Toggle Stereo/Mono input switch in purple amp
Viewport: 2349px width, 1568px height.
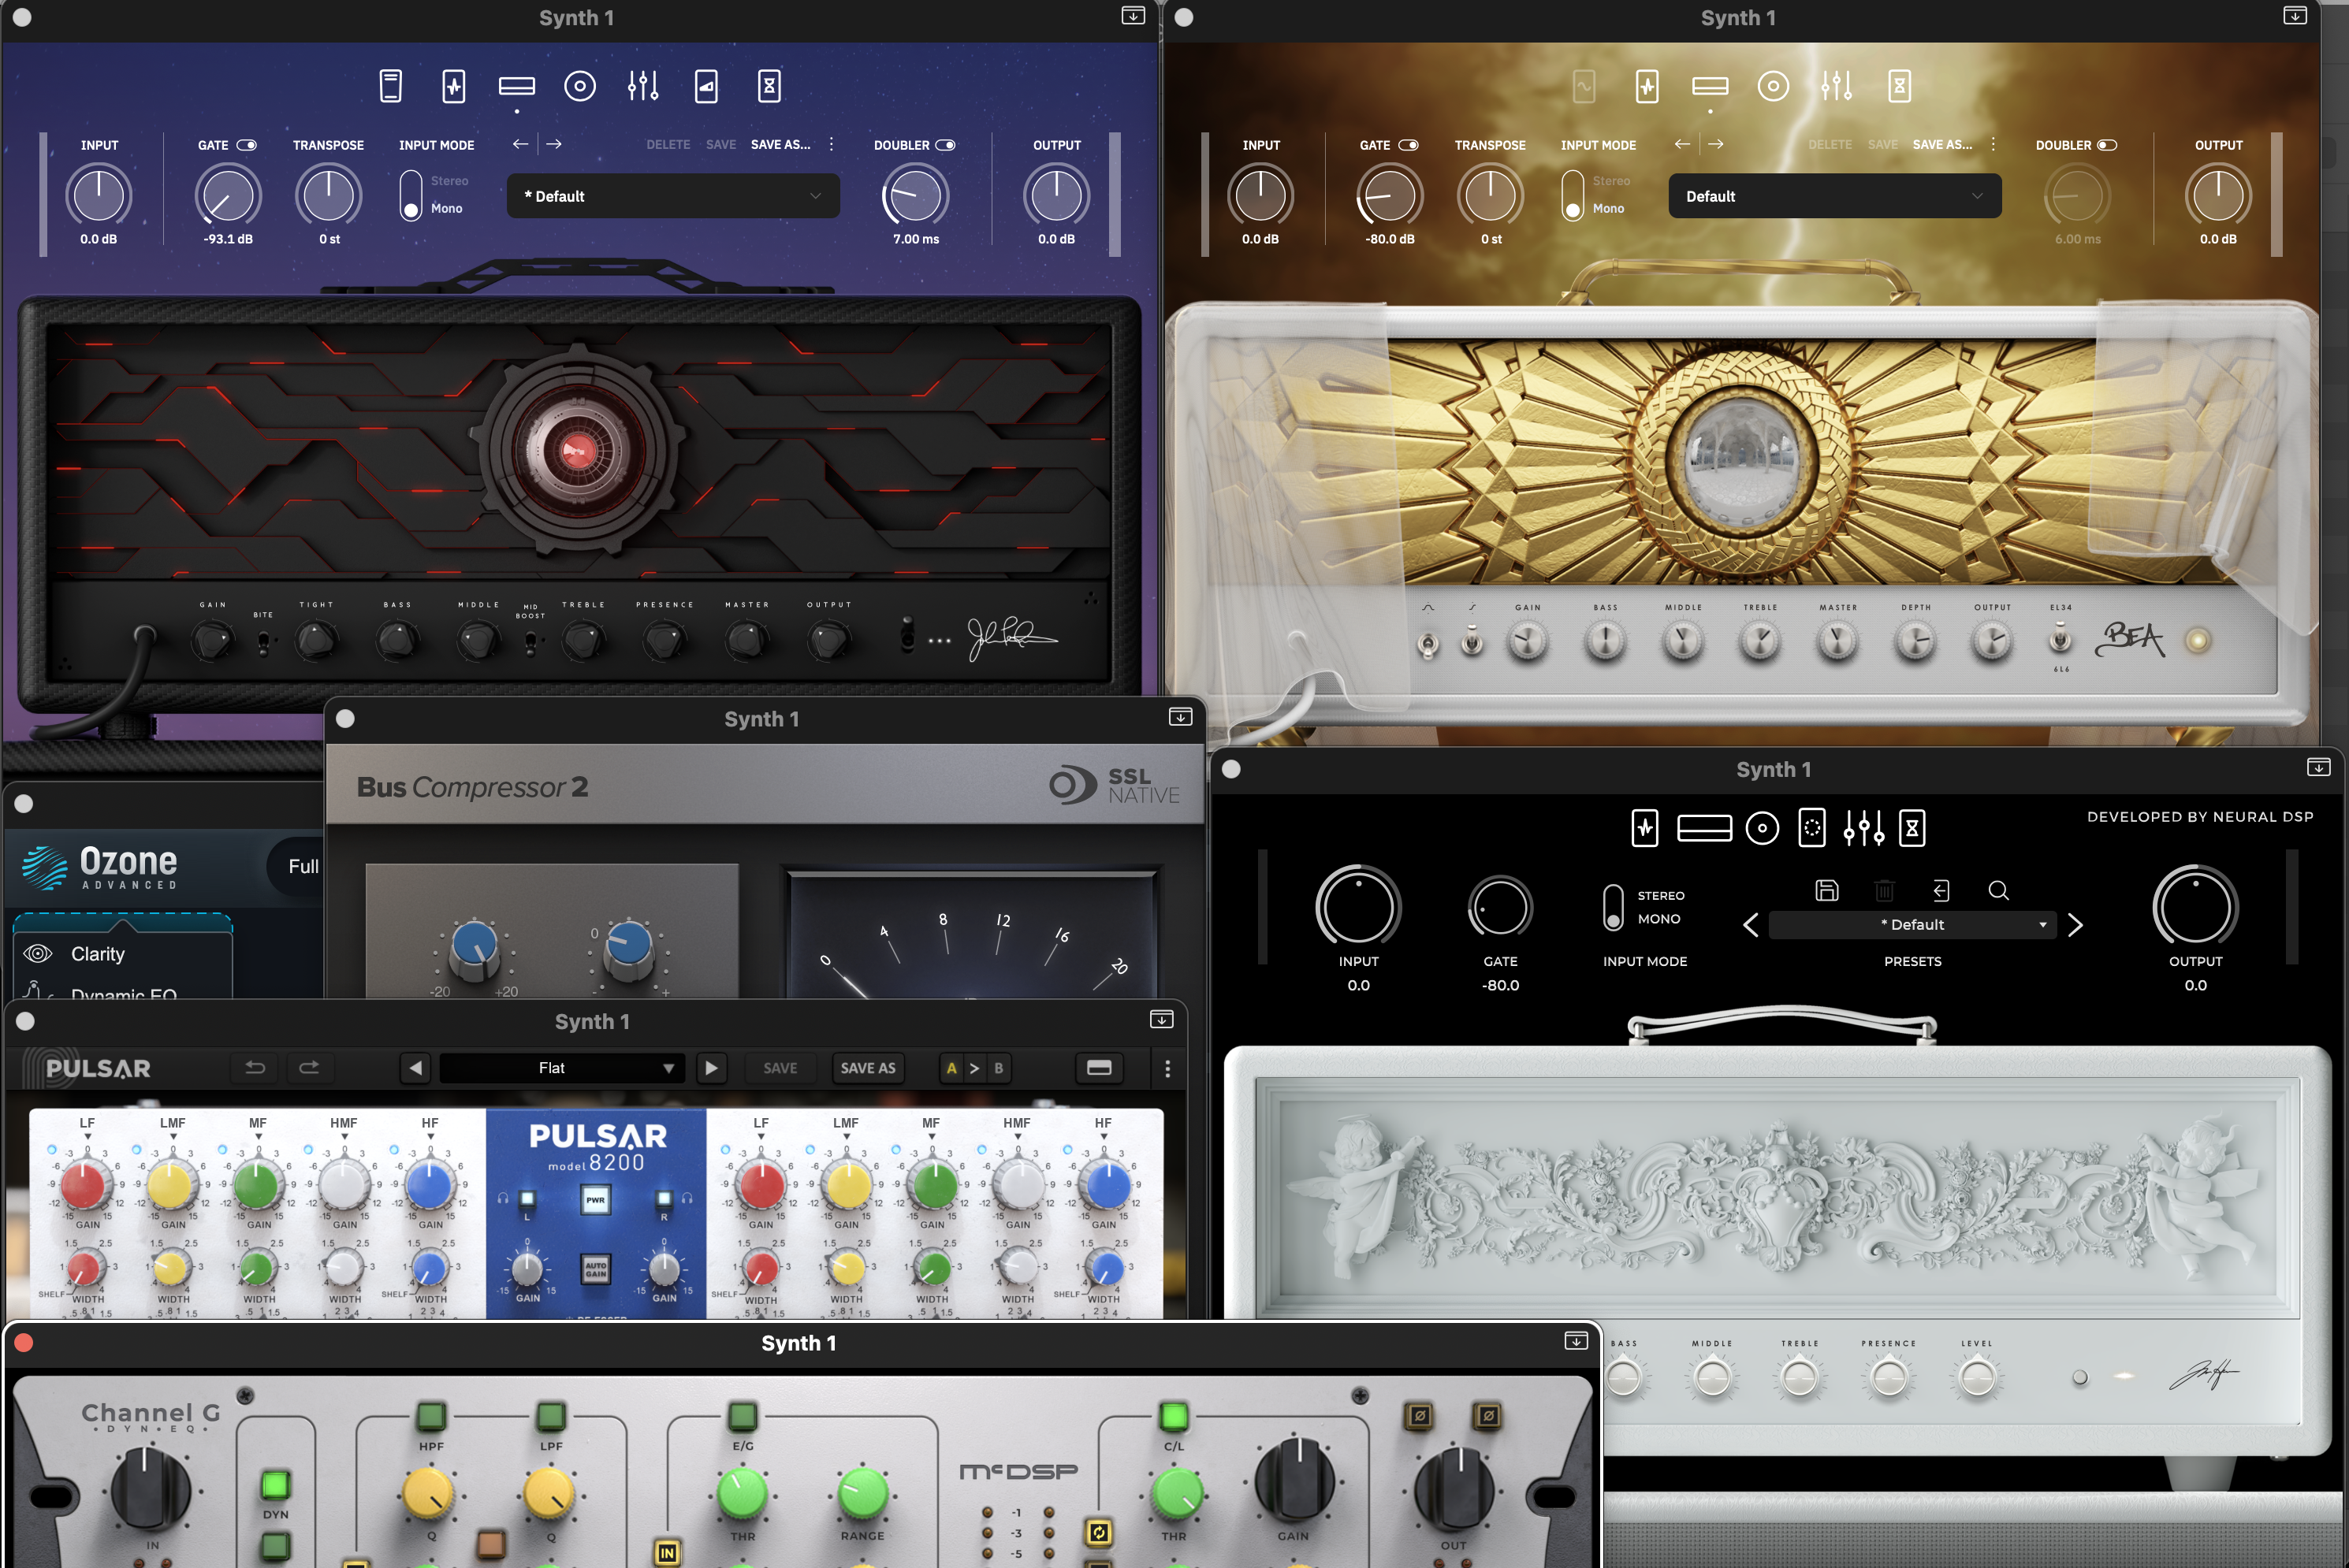click(411, 195)
